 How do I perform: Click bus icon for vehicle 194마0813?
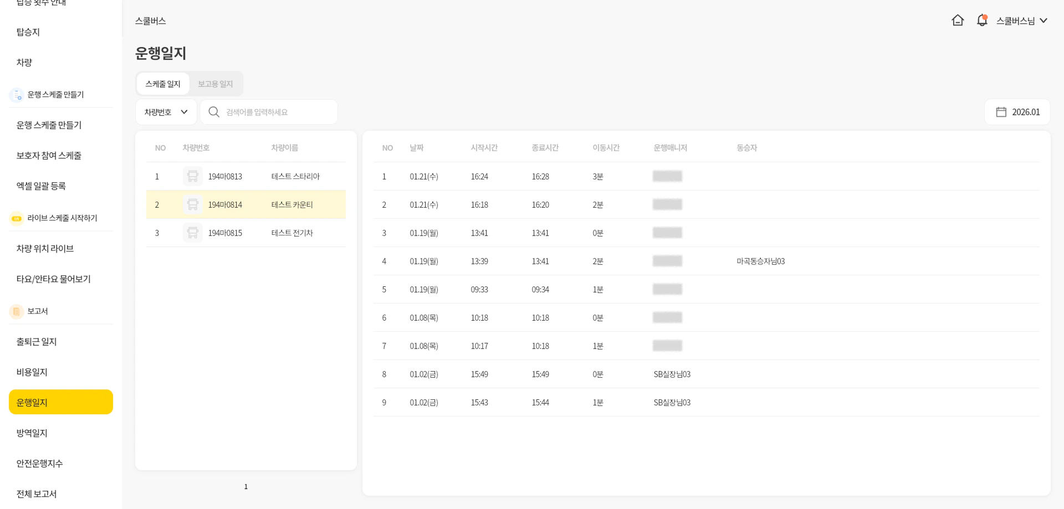tap(192, 176)
